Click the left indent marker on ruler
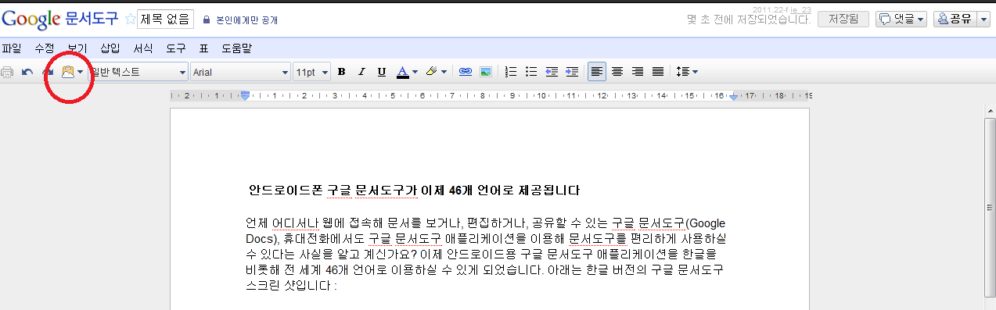The image size is (996, 310). click(x=245, y=96)
